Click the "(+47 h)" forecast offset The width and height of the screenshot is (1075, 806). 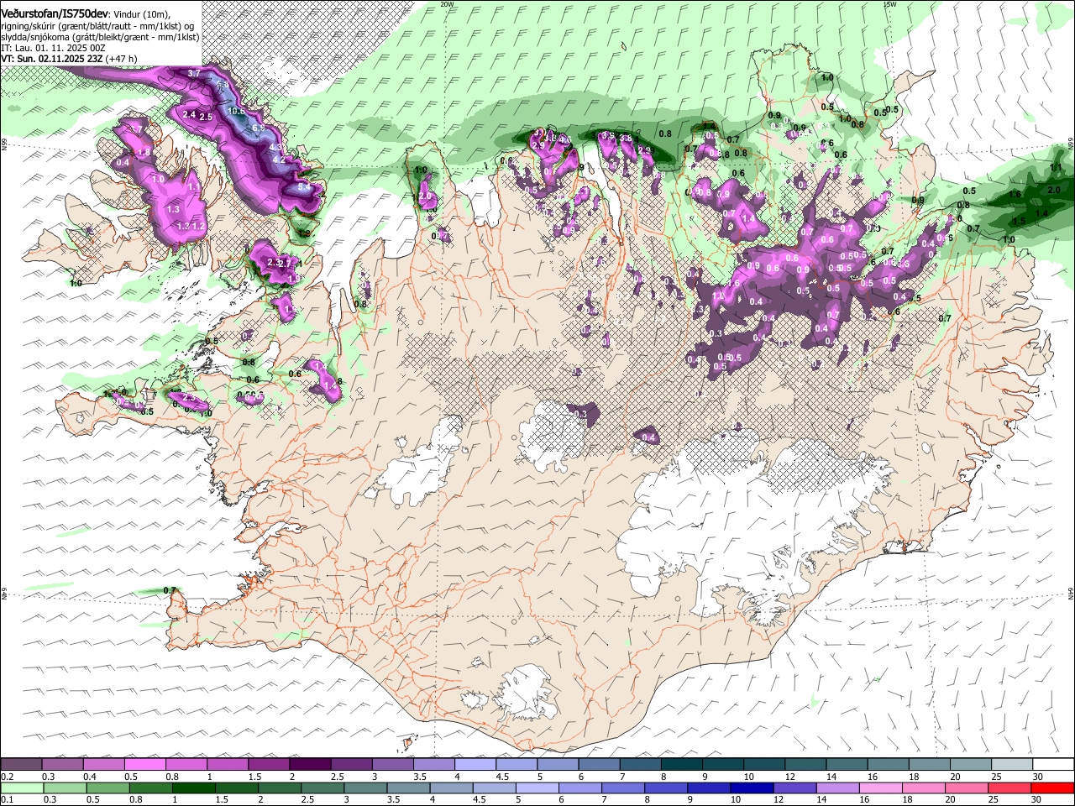click(123, 59)
